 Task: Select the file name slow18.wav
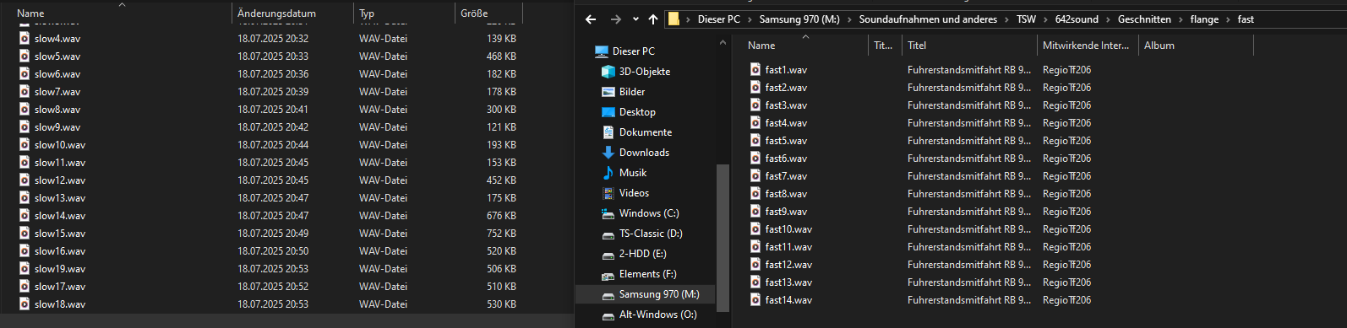[x=60, y=304]
